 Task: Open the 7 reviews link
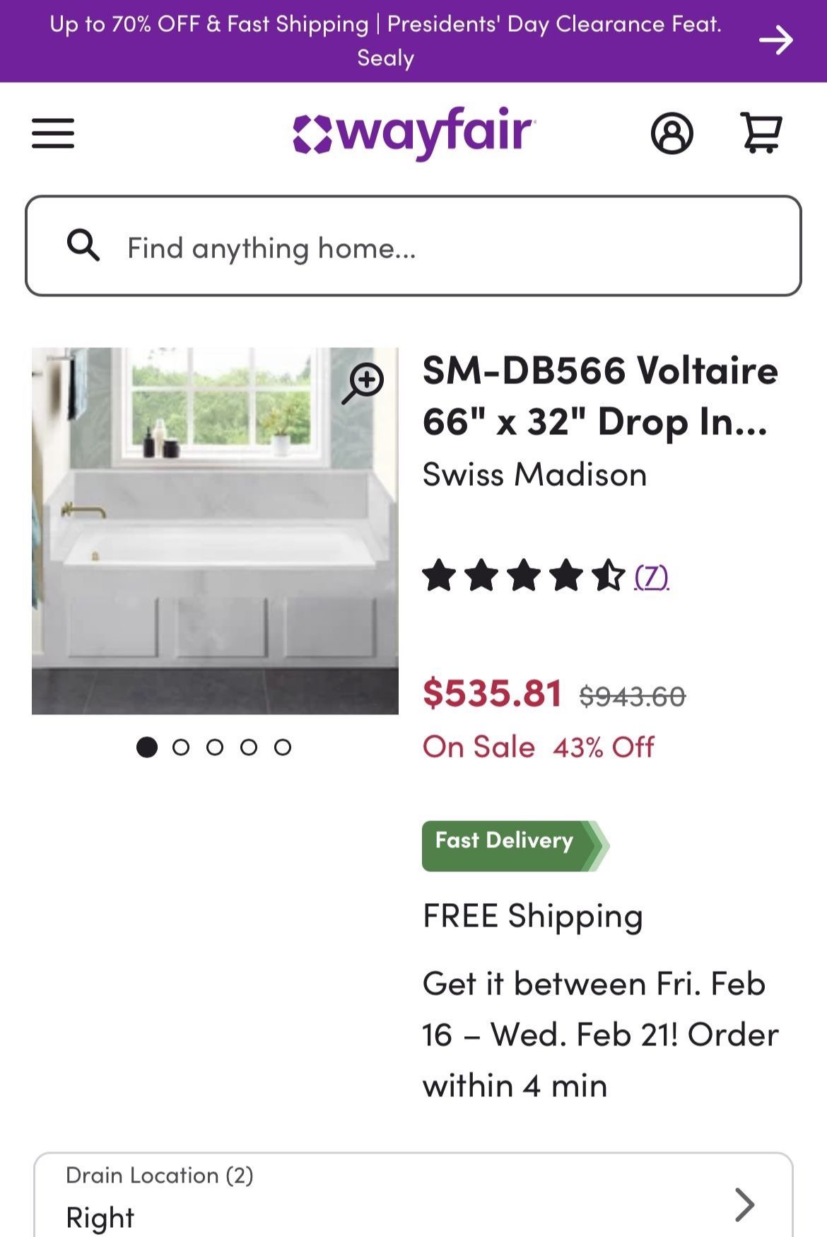pyautogui.click(x=651, y=576)
